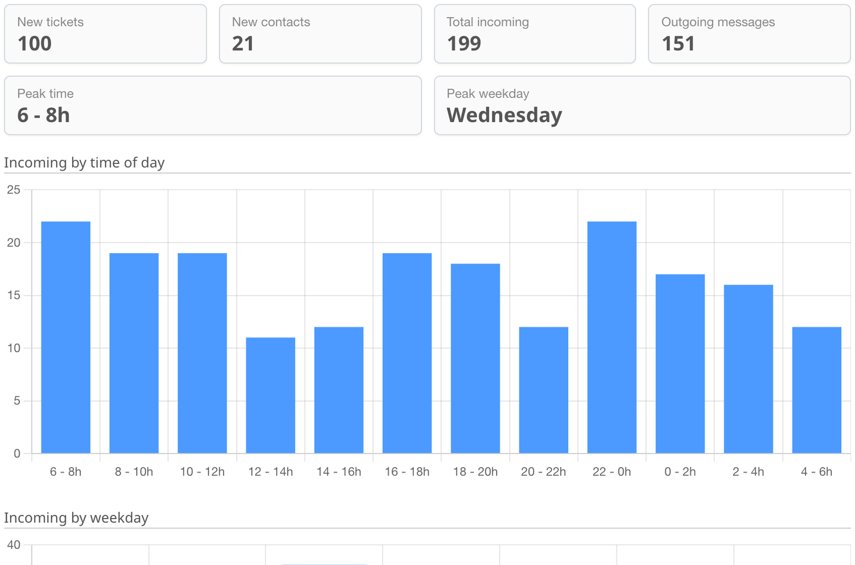Click the "2 - 4h" x-axis label
855x565 pixels.
pos(748,471)
